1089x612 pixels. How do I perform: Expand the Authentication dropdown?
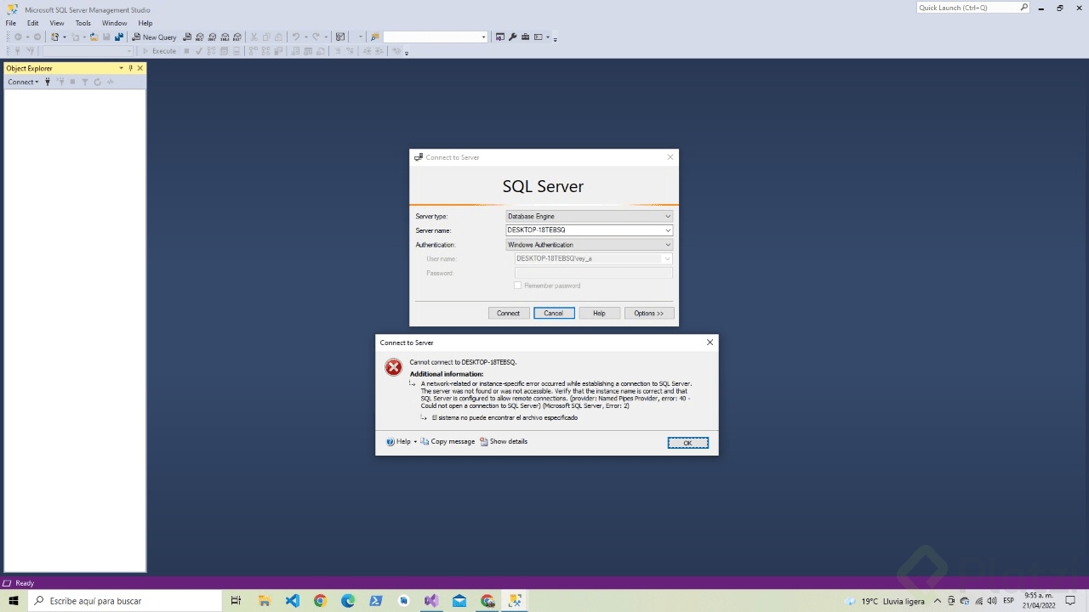pos(668,245)
